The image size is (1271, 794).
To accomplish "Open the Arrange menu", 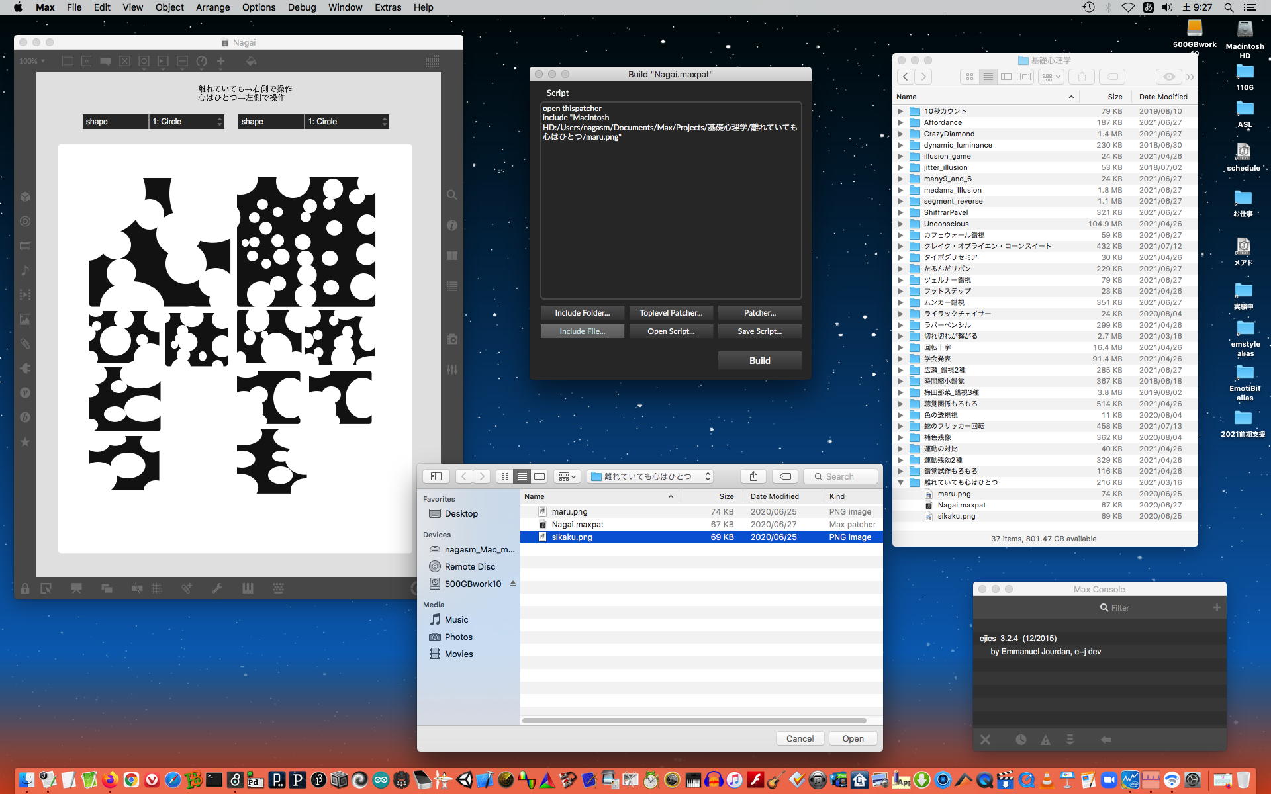I will (212, 7).
